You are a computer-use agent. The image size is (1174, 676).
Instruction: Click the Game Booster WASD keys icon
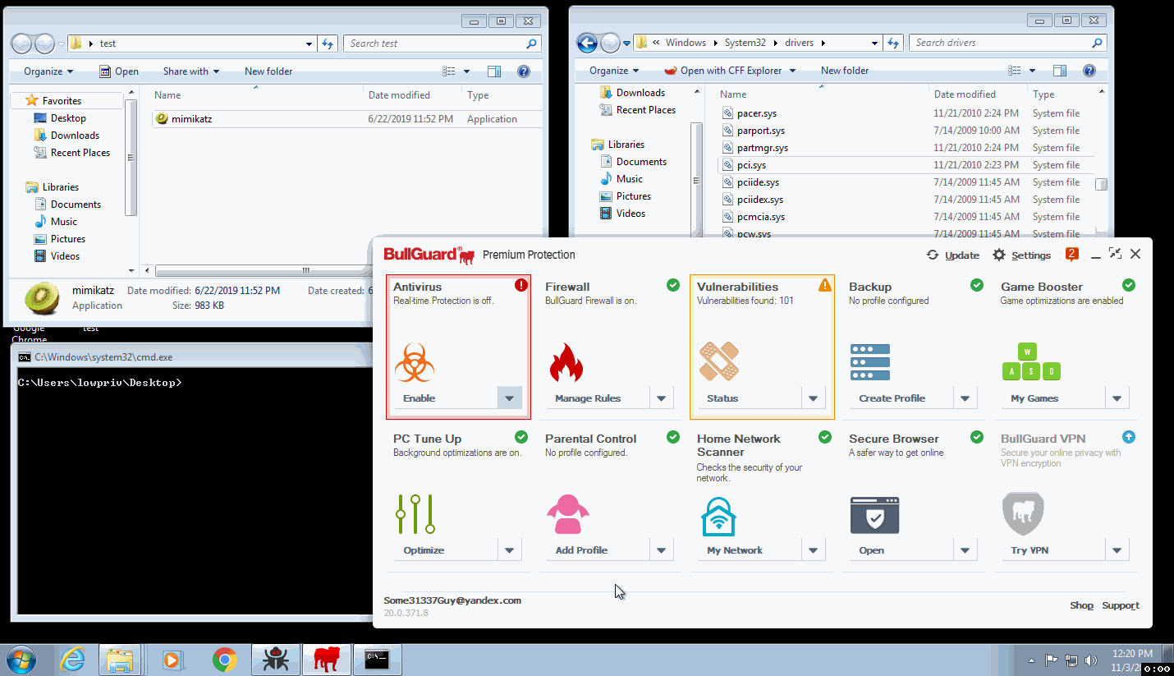pyautogui.click(x=1031, y=362)
